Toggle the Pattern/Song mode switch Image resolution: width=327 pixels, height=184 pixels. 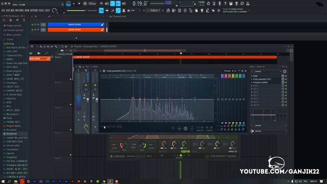(68, 4)
